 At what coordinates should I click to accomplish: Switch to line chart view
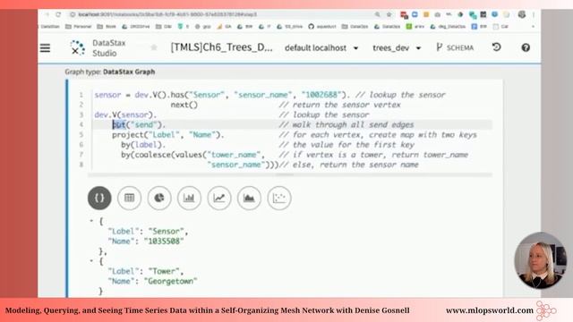(x=219, y=198)
